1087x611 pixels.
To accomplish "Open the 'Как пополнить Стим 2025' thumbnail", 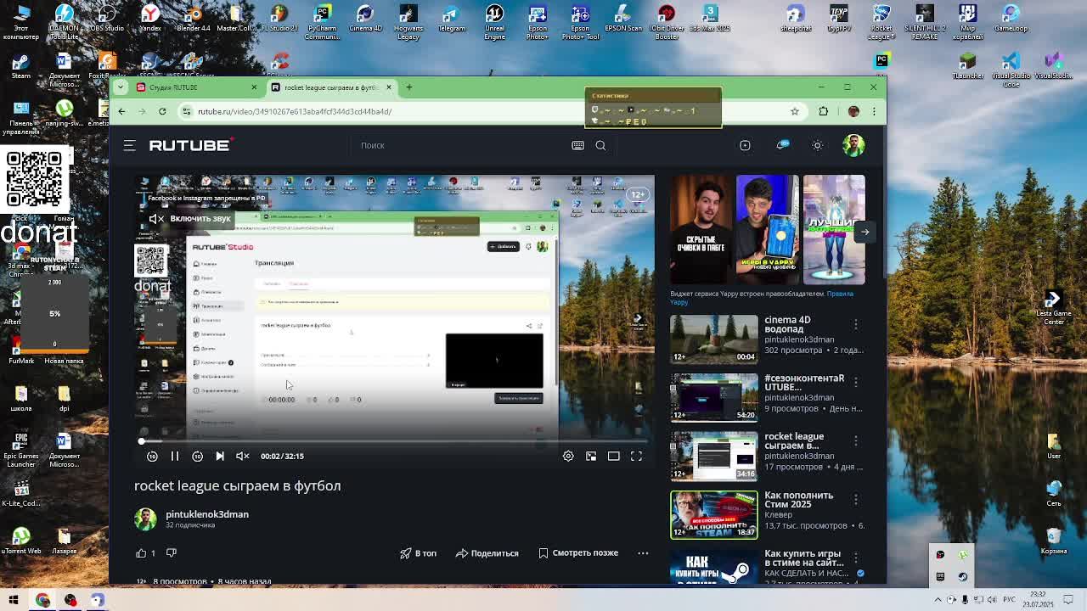I will (714, 514).
